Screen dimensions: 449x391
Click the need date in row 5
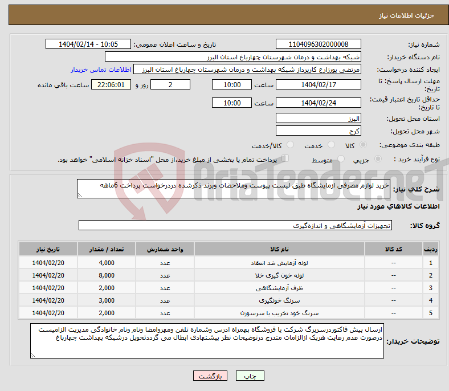48,313
